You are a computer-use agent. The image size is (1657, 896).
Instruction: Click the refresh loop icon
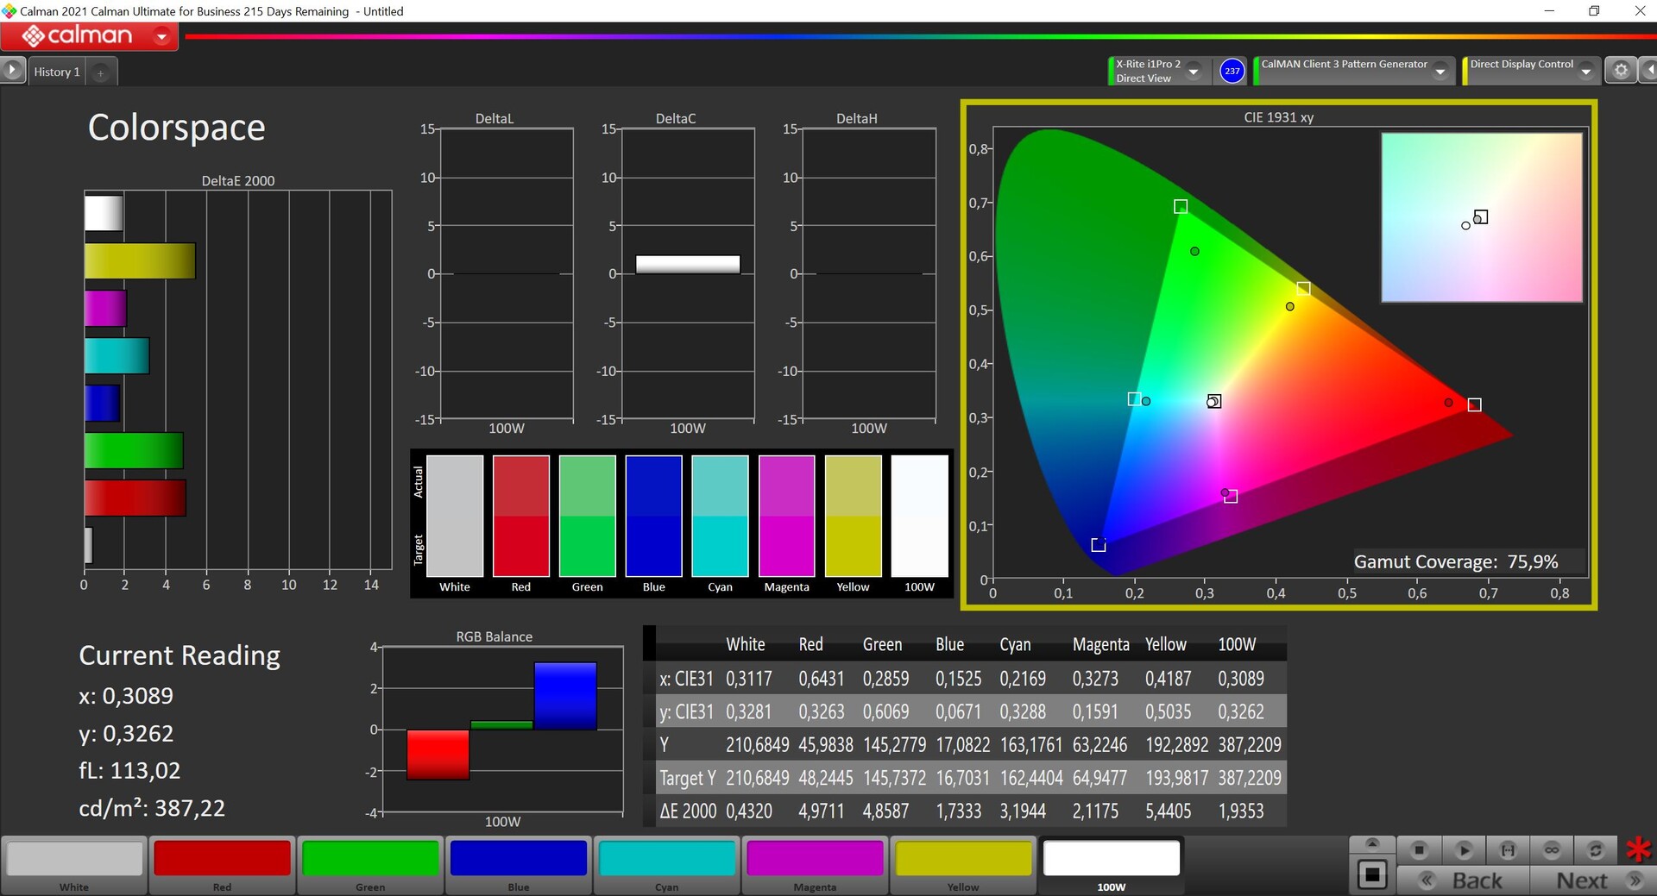pyautogui.click(x=1596, y=850)
